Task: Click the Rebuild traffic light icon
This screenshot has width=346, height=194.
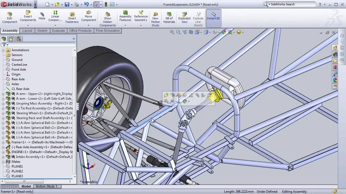Action: point(106,4)
